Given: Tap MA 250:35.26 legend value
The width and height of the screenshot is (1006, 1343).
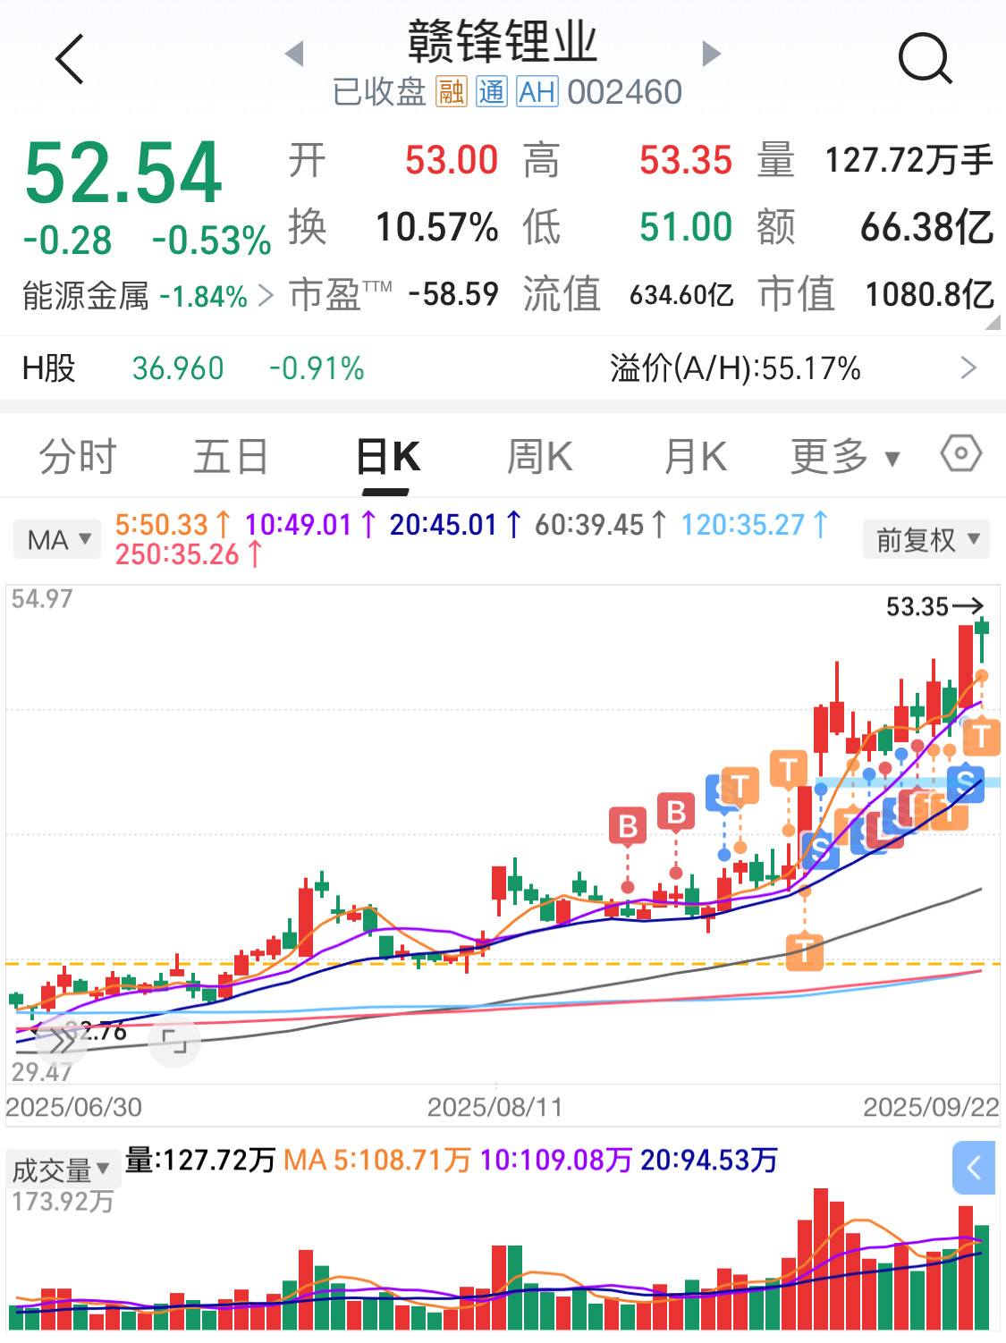Looking at the screenshot, I should (x=189, y=555).
